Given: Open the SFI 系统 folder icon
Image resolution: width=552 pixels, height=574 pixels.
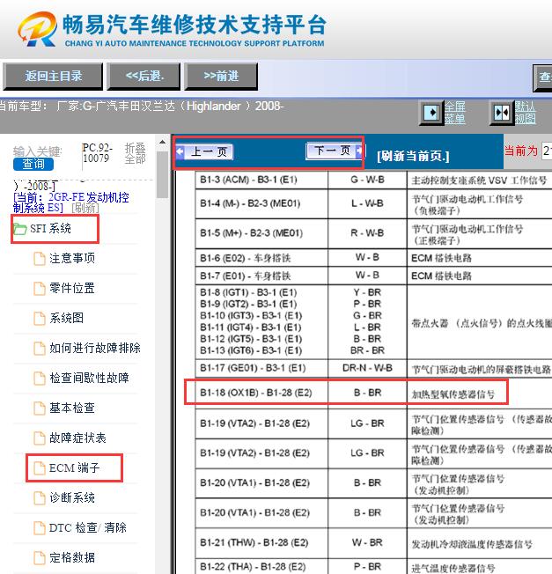Looking at the screenshot, I should (19, 229).
